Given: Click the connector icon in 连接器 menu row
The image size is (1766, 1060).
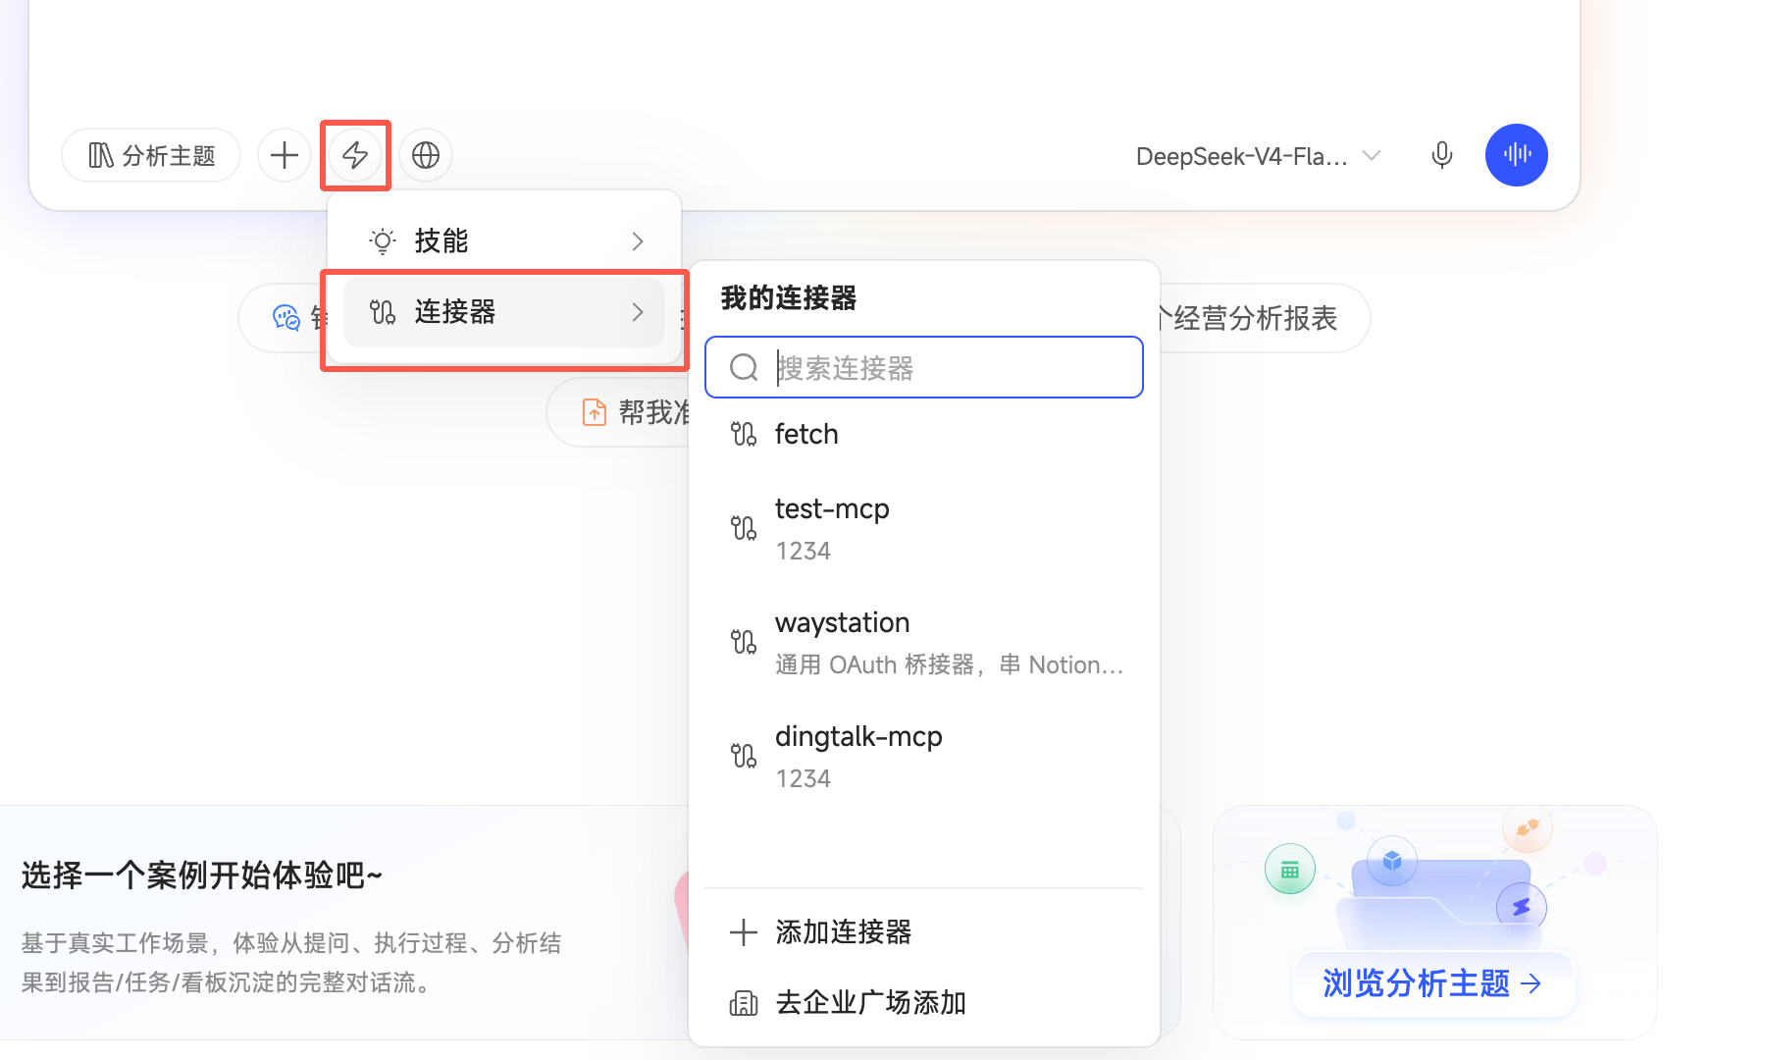Looking at the screenshot, I should (x=383, y=312).
